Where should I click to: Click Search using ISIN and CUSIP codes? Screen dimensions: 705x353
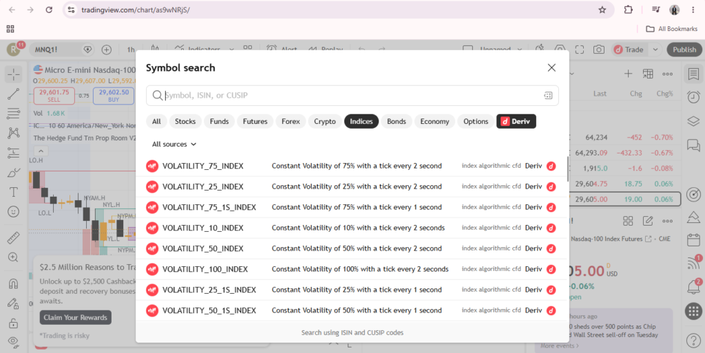[352, 333]
